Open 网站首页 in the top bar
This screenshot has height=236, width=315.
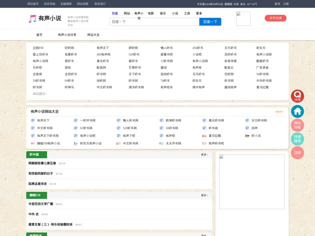(x=33, y=4)
